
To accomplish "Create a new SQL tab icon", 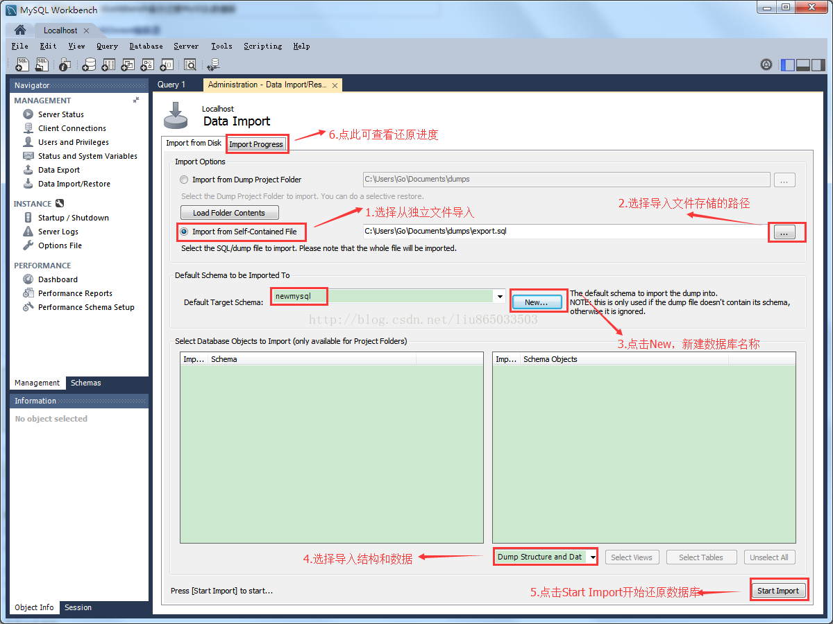I will click(x=23, y=64).
